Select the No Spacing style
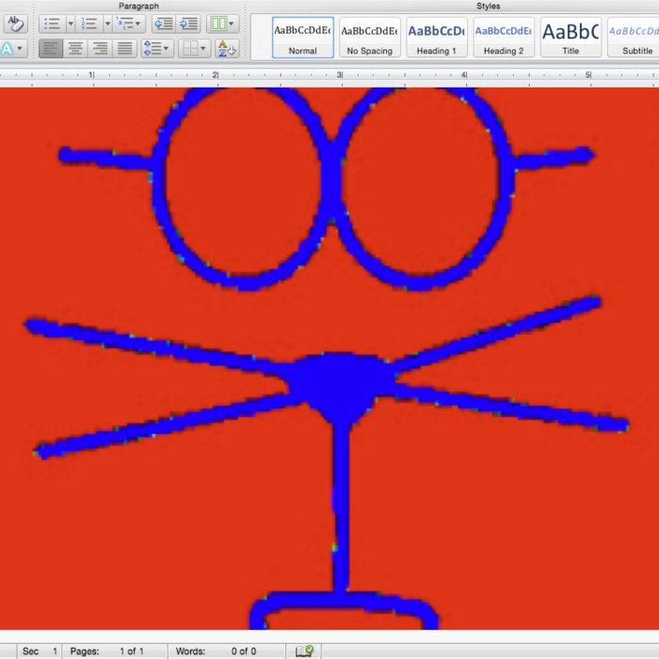 point(369,37)
